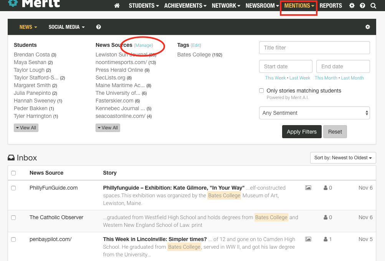The width and height of the screenshot is (385, 261).
Task: Open the Achievements dropdown menu
Action: pyautogui.click(x=185, y=6)
